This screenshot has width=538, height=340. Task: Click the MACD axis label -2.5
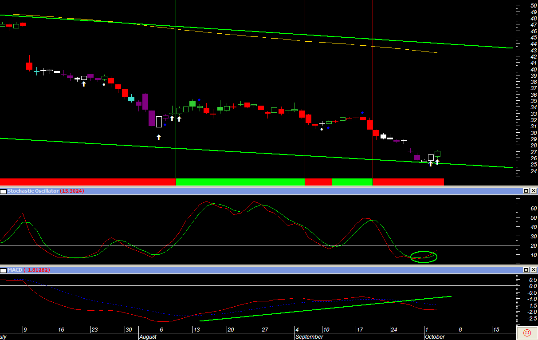pyautogui.click(x=532, y=318)
